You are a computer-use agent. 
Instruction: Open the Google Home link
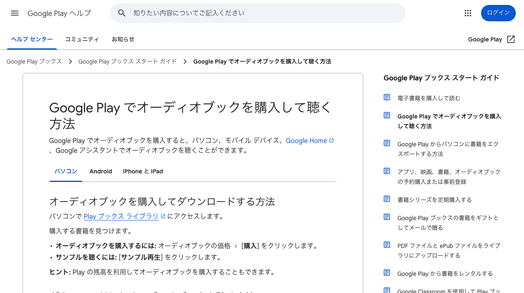click(x=306, y=141)
